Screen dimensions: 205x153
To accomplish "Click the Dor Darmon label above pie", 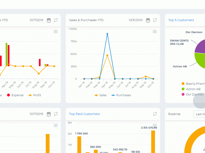I will (x=194, y=32).
